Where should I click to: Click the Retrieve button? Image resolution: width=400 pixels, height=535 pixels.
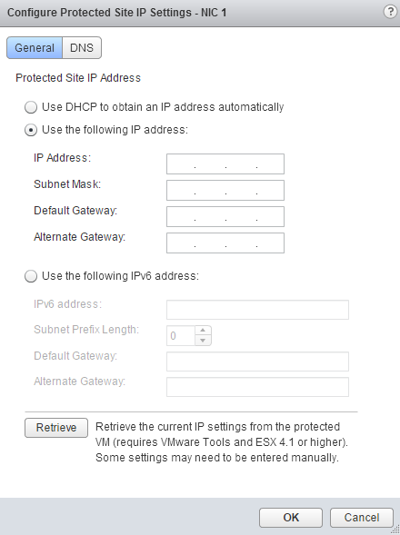[x=56, y=428]
